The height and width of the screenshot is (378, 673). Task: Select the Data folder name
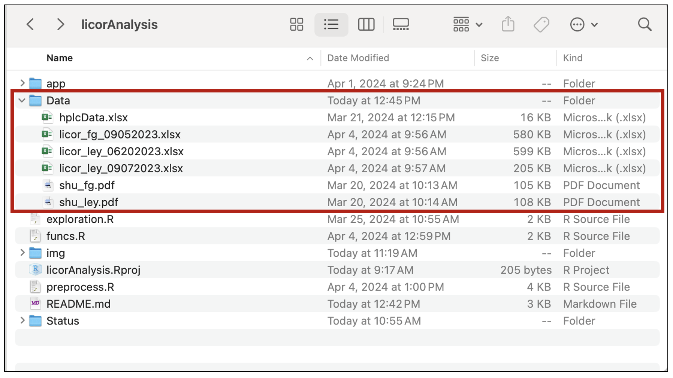pos(58,100)
